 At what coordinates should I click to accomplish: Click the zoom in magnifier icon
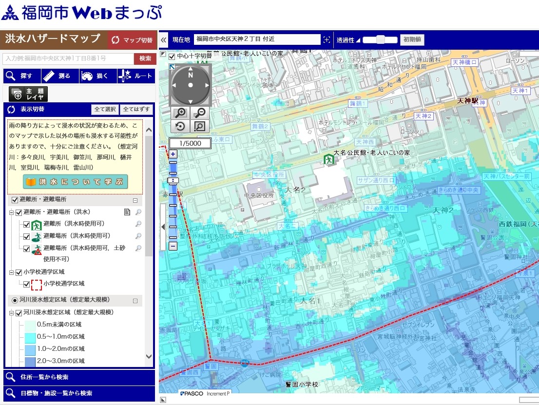coord(180,113)
